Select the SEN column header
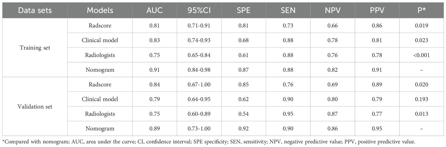 tap(289, 10)
